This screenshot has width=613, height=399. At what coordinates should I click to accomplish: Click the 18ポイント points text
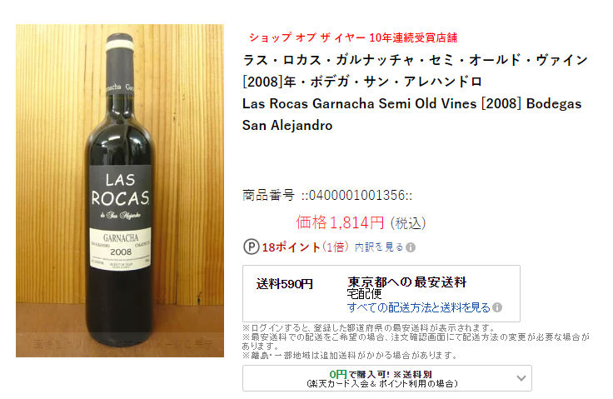(292, 247)
